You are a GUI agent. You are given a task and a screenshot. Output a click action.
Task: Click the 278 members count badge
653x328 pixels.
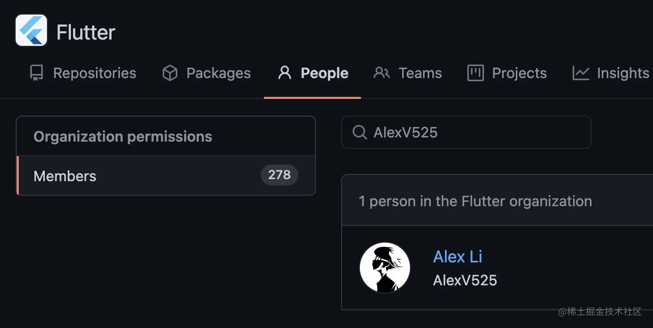pos(279,175)
